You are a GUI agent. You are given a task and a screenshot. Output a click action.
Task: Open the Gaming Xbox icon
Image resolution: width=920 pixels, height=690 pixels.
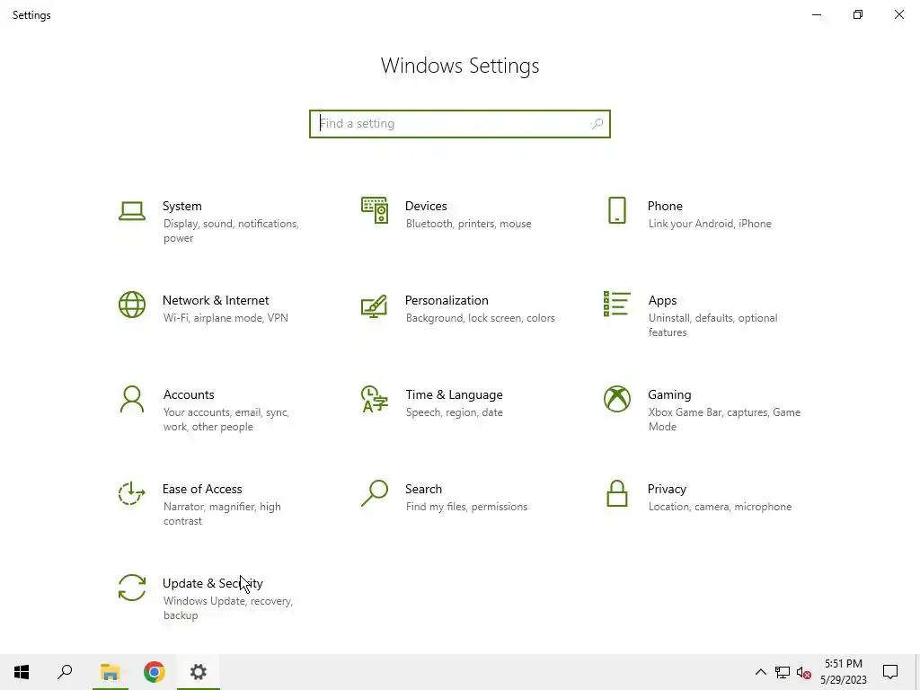coord(616,399)
